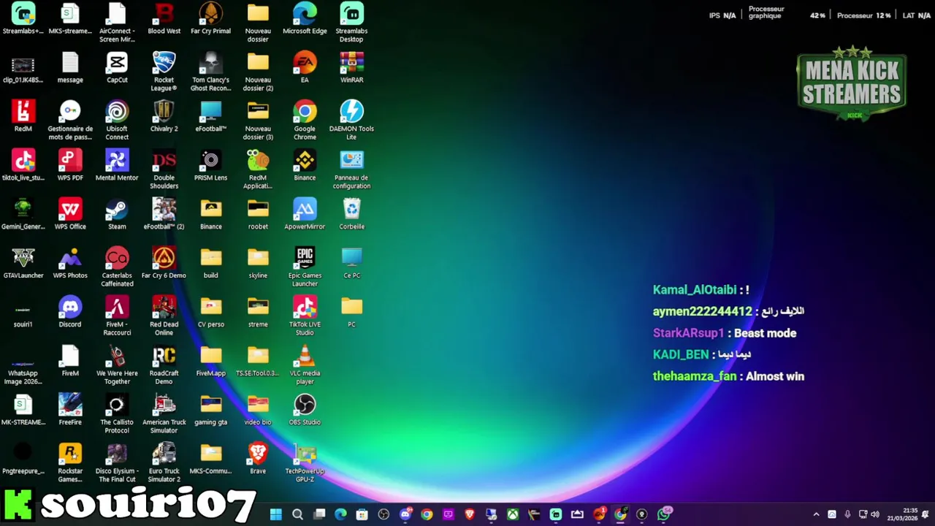Open the GTAVLauncher desktop shortcut
The width and height of the screenshot is (935, 526).
click(x=23, y=264)
